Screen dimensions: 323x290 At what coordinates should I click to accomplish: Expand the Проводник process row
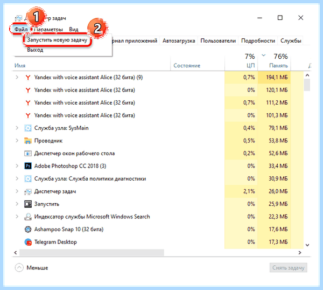[17, 141]
